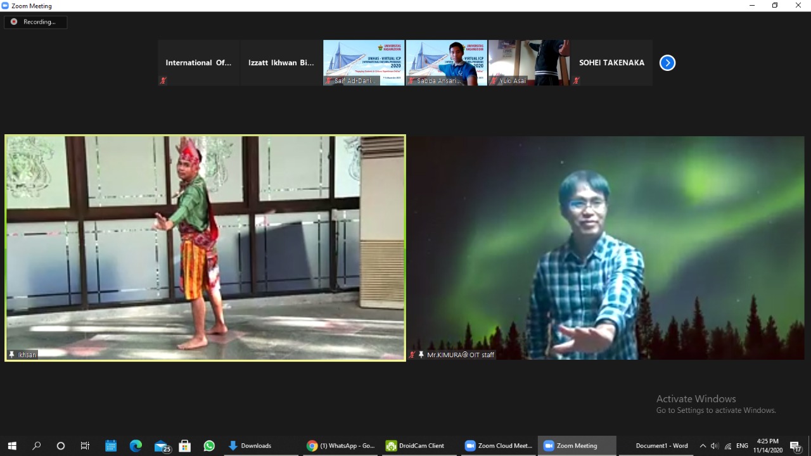
Task: Click the Saif Ad-Dani video thumbnail
Action: click(x=364, y=63)
